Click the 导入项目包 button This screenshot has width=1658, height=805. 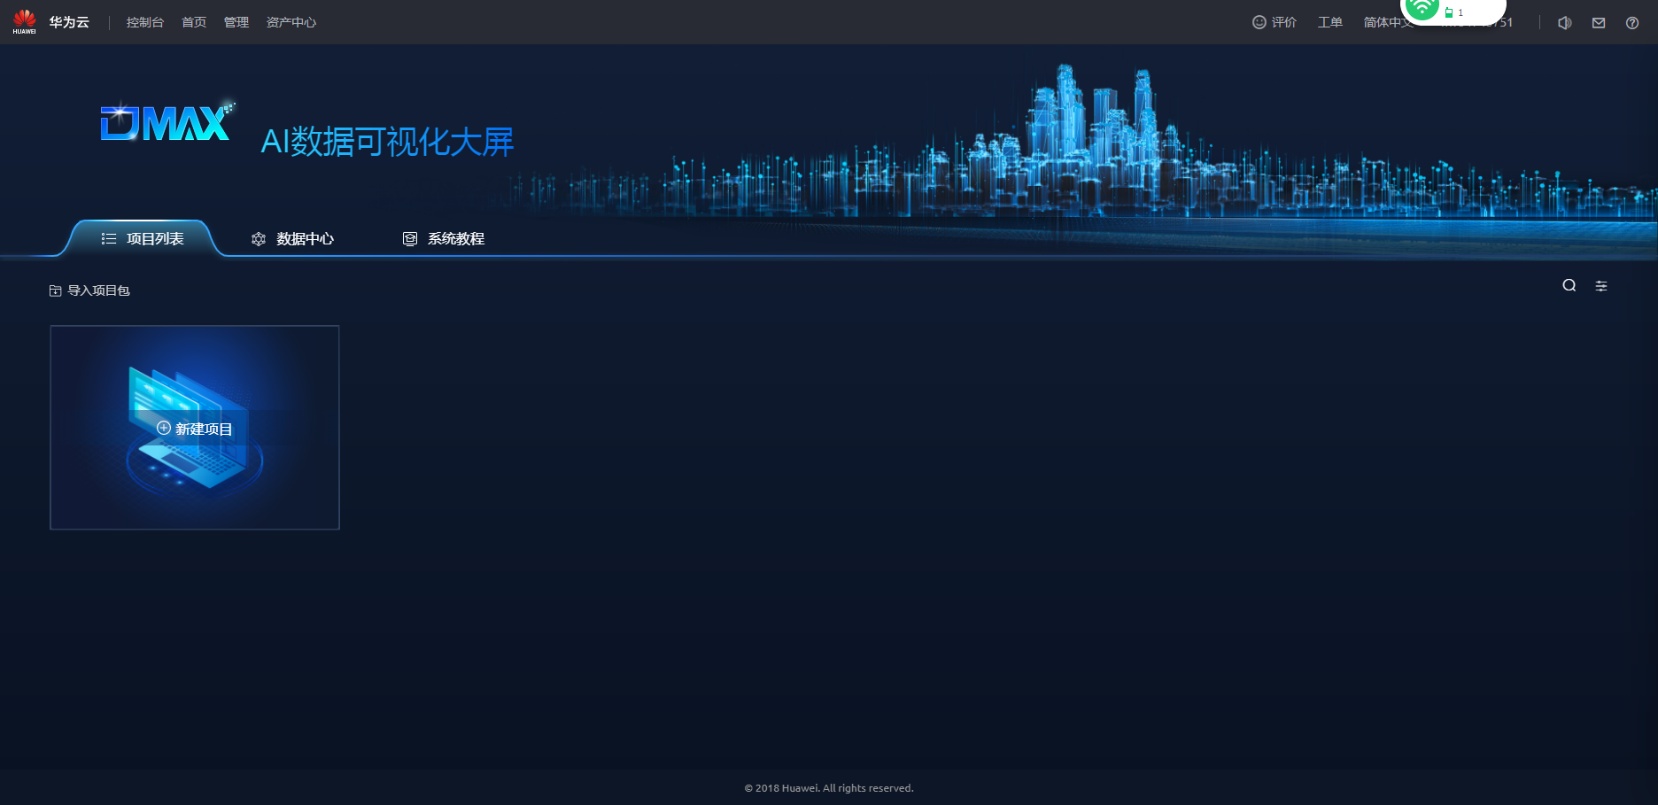click(x=89, y=290)
